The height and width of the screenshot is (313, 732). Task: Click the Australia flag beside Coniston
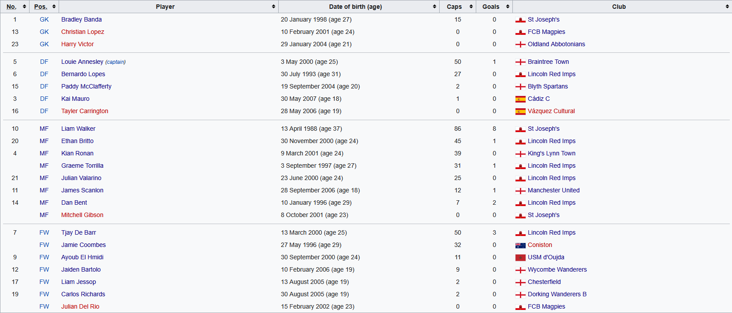(x=520, y=245)
